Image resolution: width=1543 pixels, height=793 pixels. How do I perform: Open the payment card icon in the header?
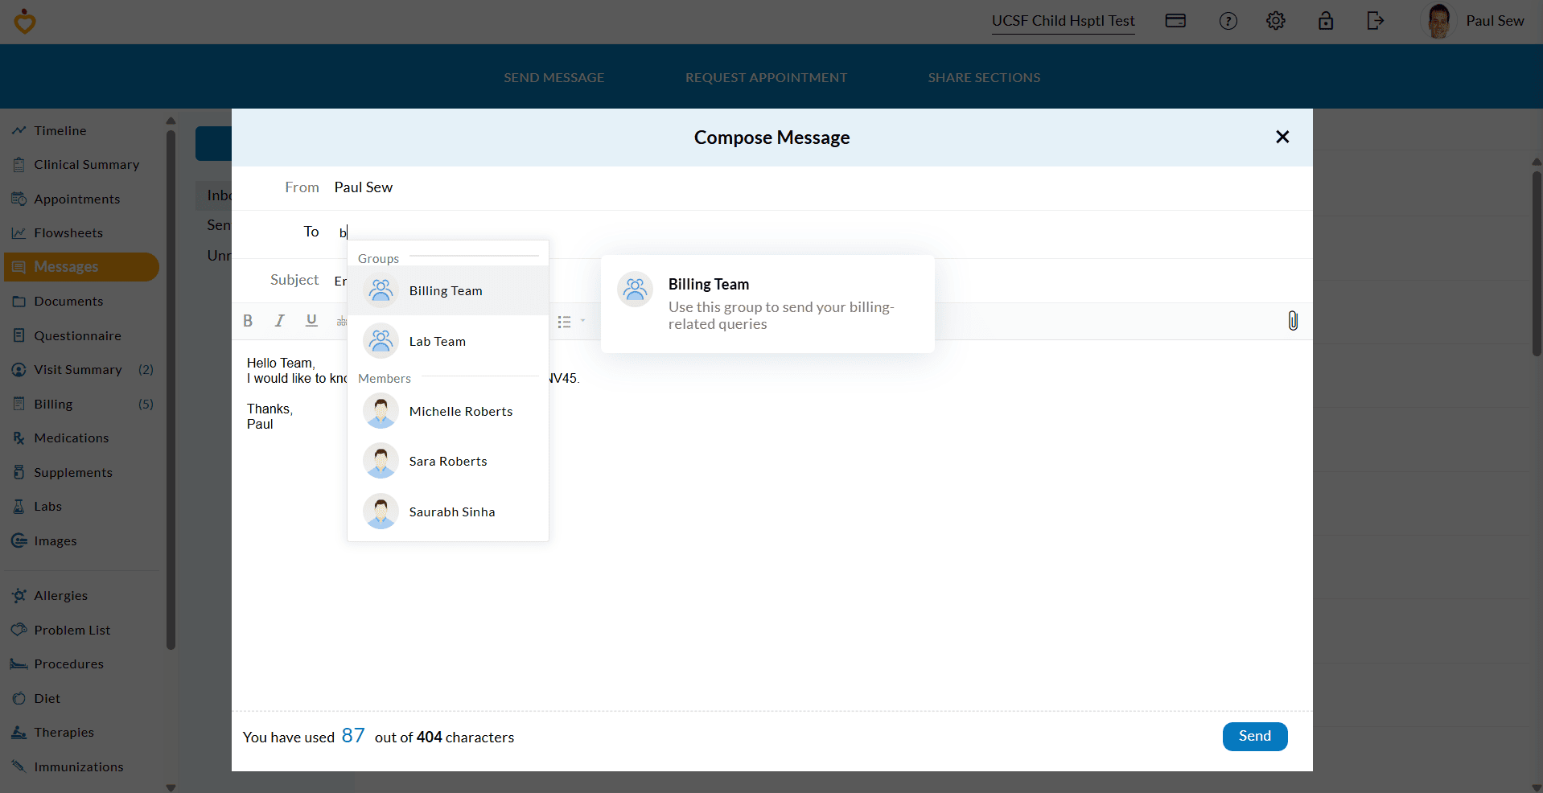click(x=1175, y=20)
